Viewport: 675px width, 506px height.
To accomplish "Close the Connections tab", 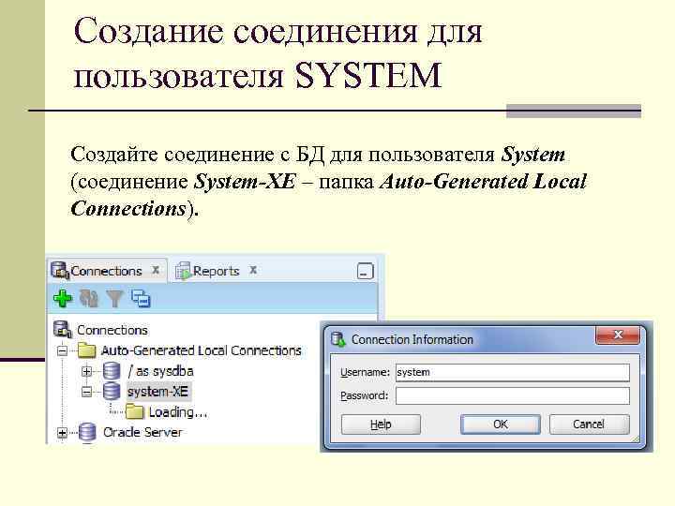I will [156, 270].
